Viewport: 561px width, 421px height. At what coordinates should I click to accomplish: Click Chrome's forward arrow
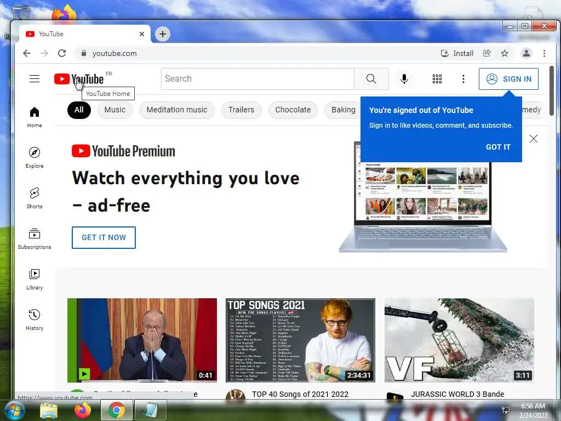pyautogui.click(x=44, y=53)
